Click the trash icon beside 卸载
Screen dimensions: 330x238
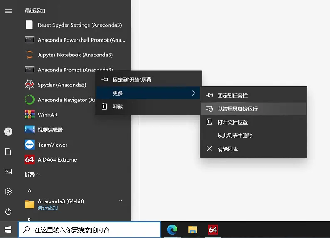tap(104, 106)
